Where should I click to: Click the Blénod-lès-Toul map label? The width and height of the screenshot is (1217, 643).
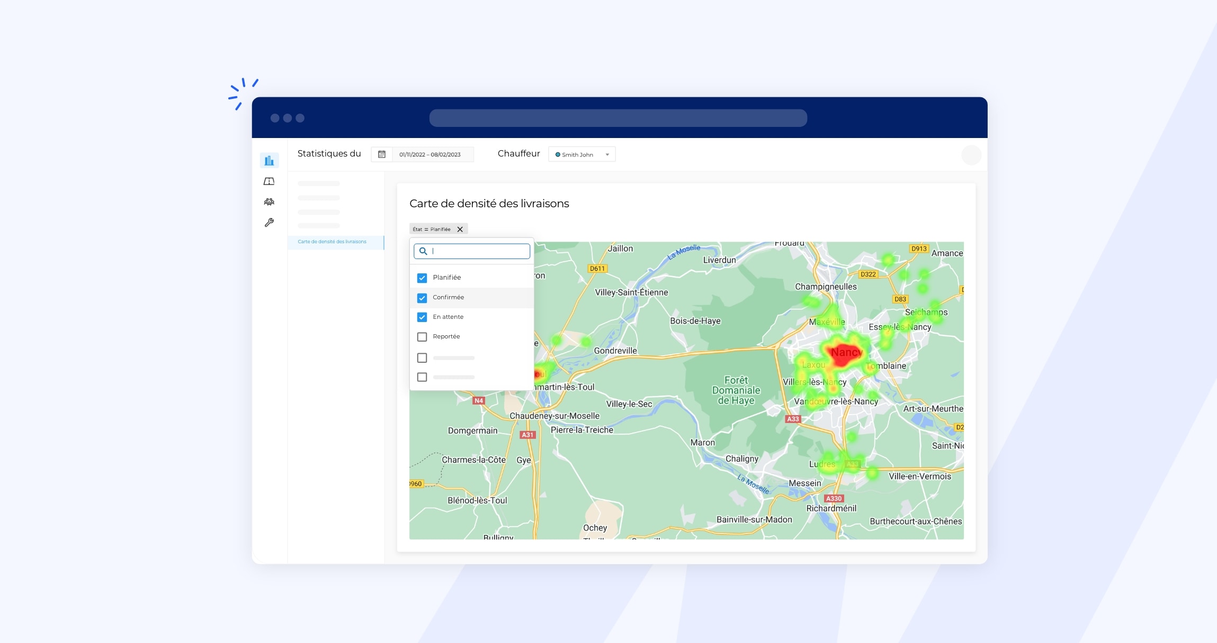(477, 500)
